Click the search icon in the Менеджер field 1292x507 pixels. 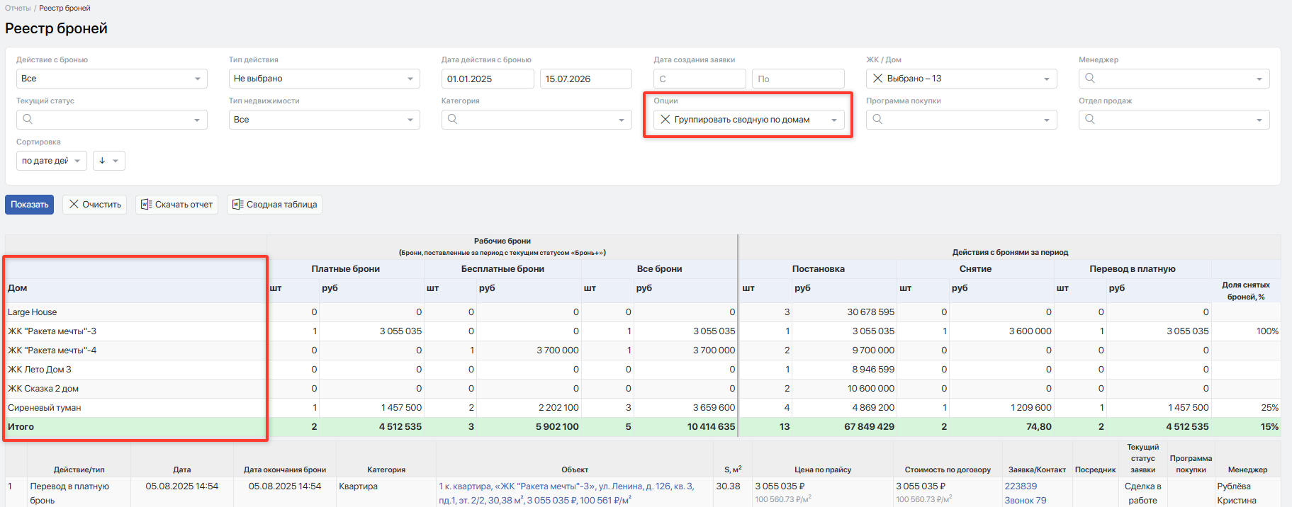[1090, 79]
